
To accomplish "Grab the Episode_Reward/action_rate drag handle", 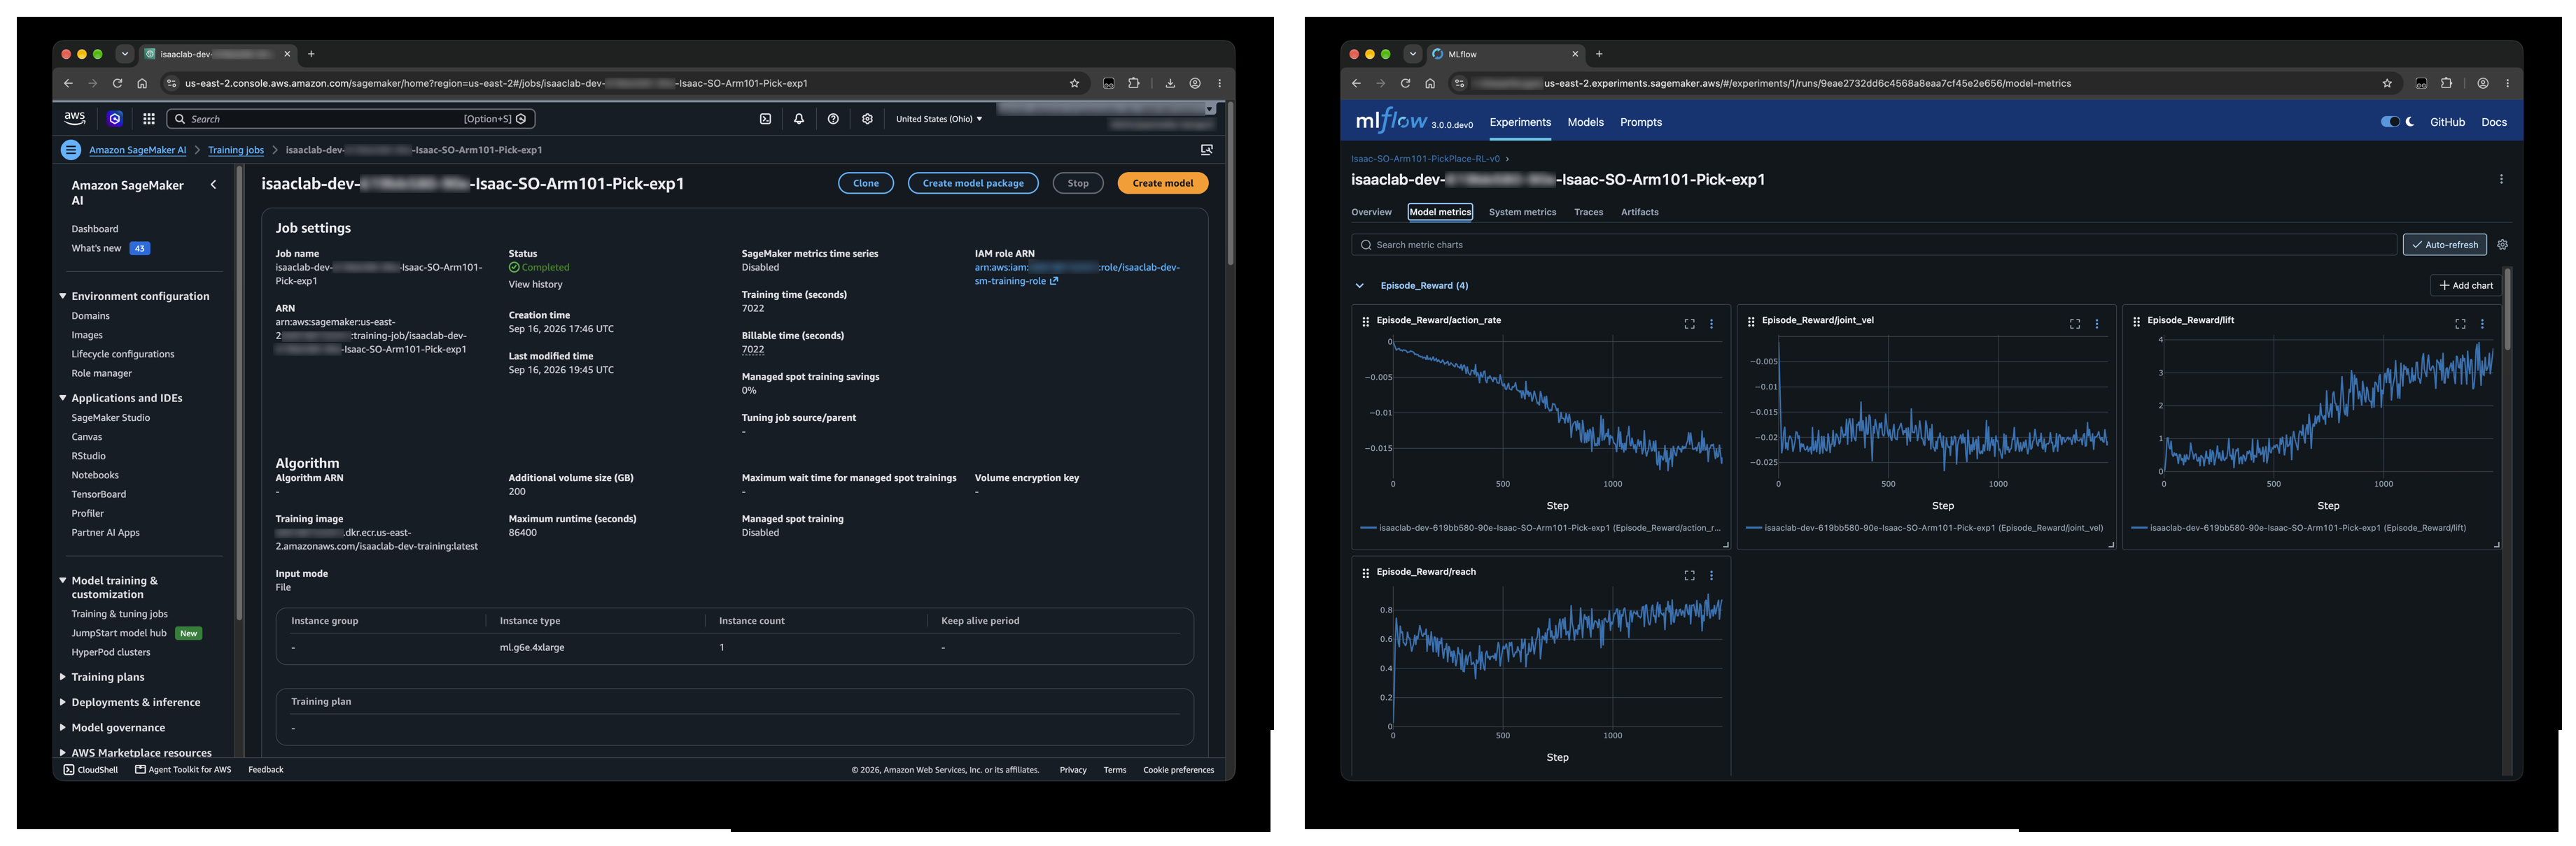I will (x=1365, y=322).
